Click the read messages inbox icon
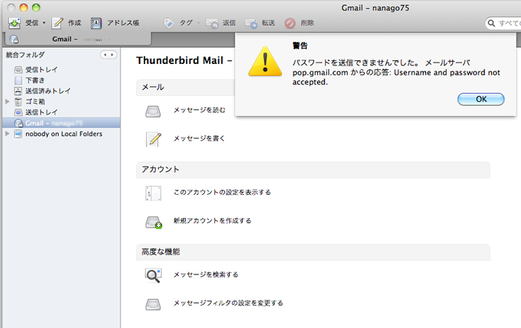Screen dimensions: 521x328 153,112
